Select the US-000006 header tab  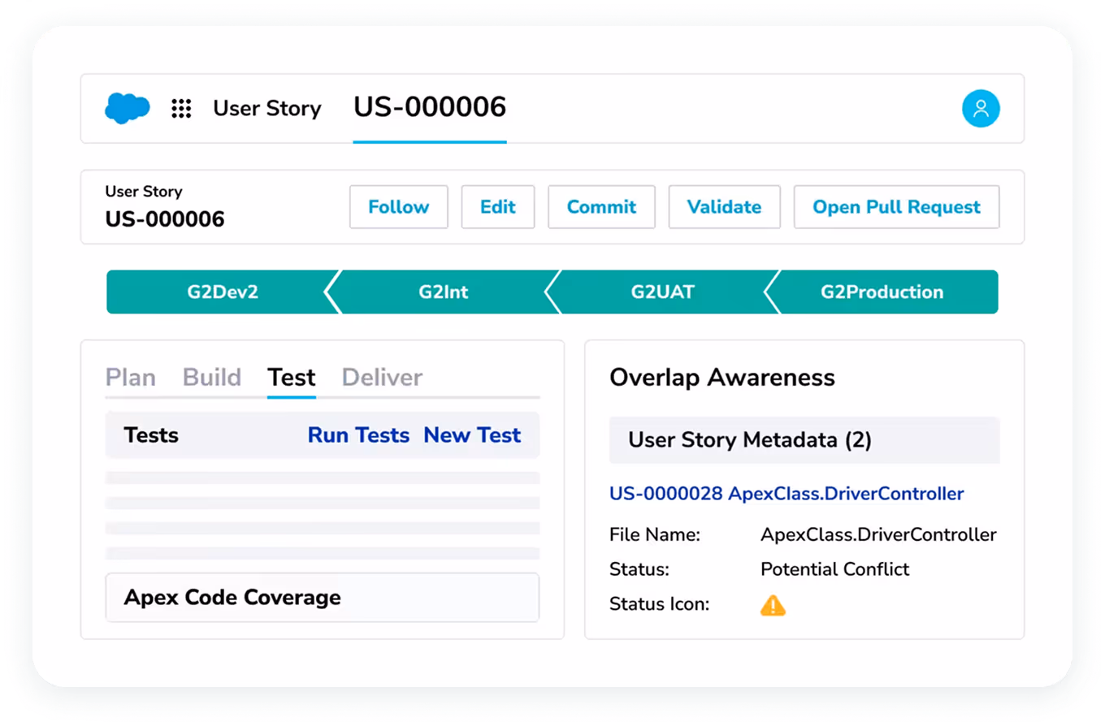[x=430, y=107]
